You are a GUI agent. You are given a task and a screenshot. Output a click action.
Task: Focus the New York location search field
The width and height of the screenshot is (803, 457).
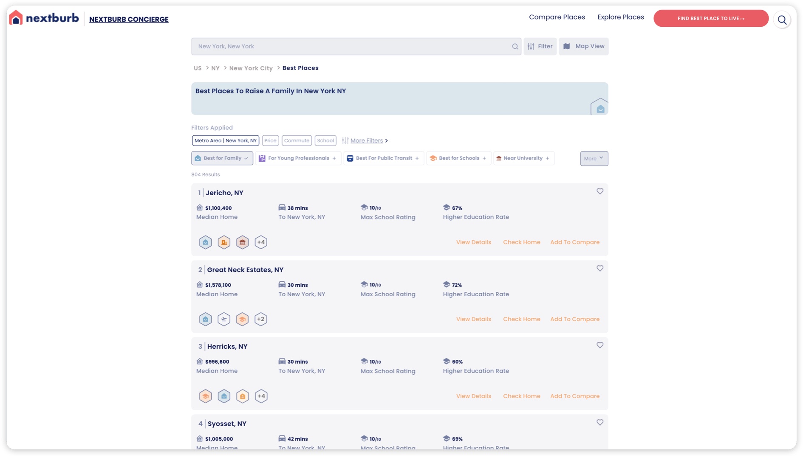pyautogui.click(x=356, y=46)
